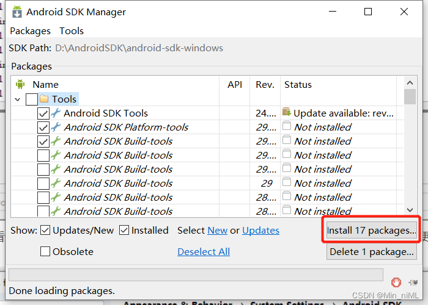Click the not-installed icon in Platform-tools row

(x=287, y=126)
